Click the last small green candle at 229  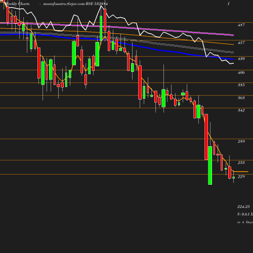click(x=234, y=178)
